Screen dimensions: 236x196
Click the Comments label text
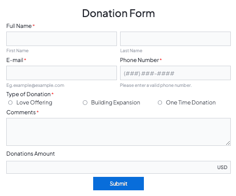(x=21, y=112)
